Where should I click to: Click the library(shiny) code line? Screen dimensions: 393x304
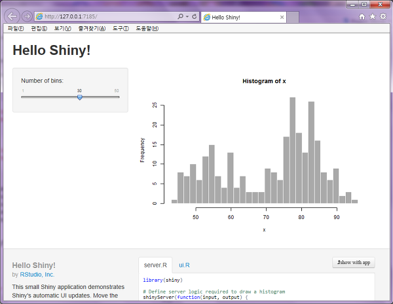[162, 280]
